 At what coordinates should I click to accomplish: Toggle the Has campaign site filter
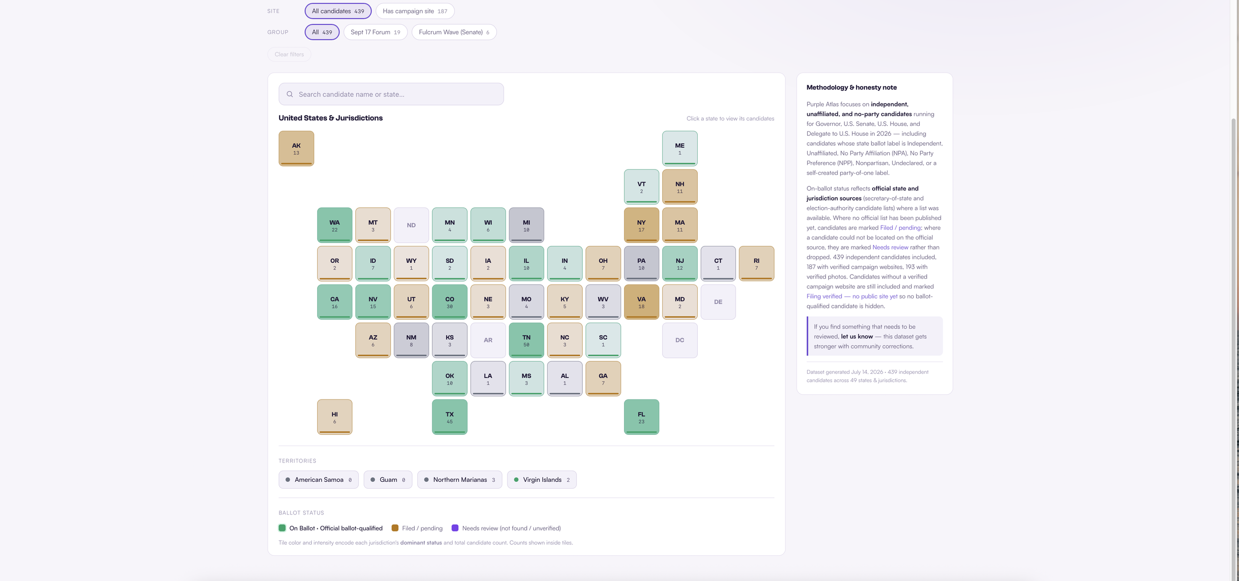[415, 11]
